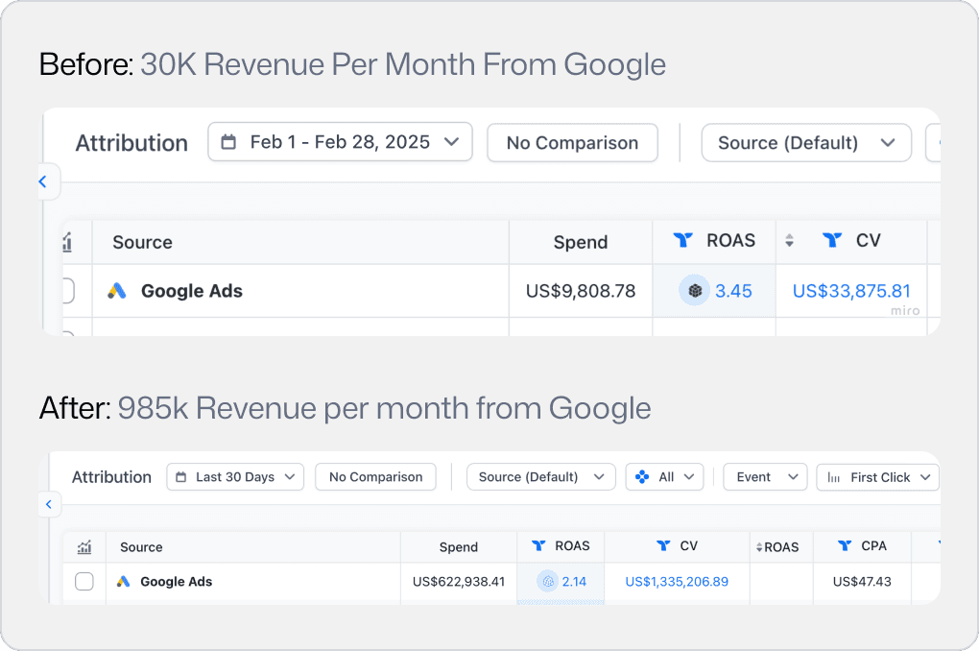Click CPA value US$47.43

click(x=862, y=582)
